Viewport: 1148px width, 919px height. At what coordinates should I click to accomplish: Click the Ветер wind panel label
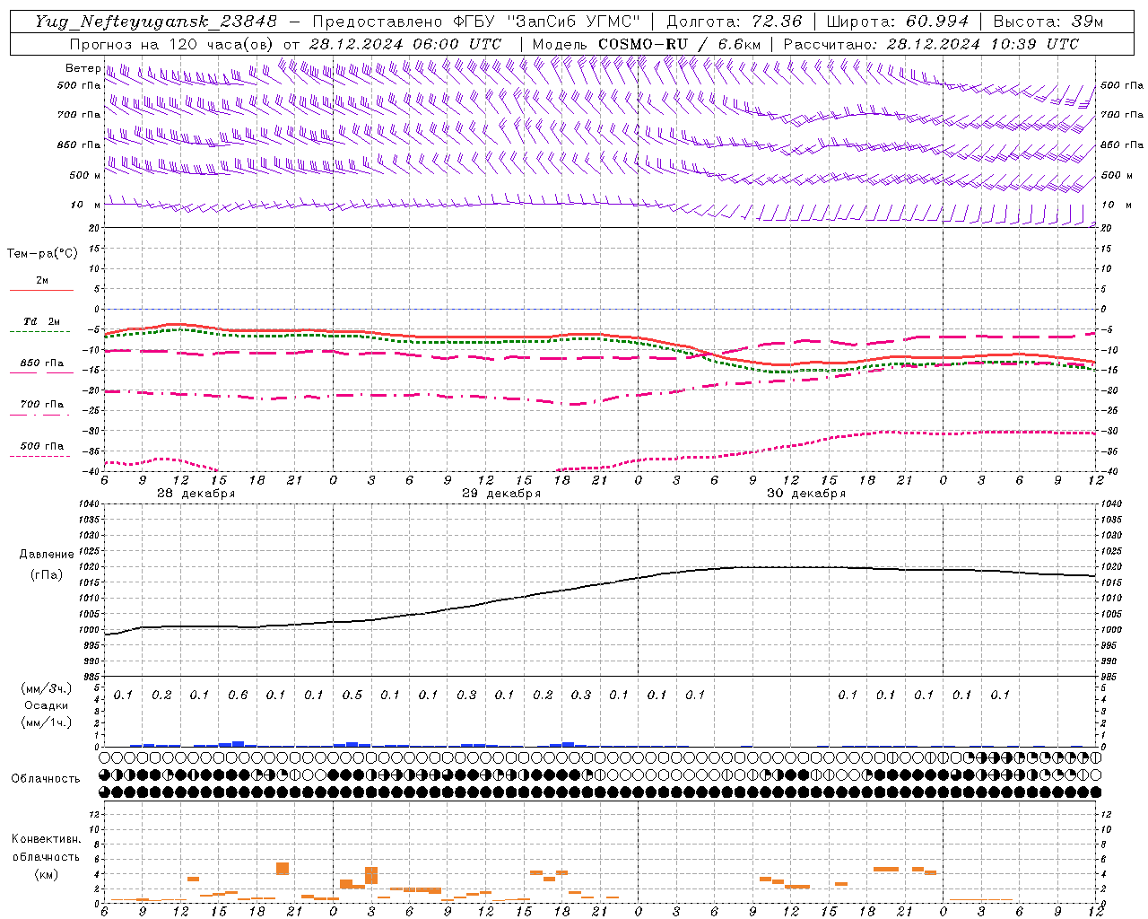tap(83, 68)
